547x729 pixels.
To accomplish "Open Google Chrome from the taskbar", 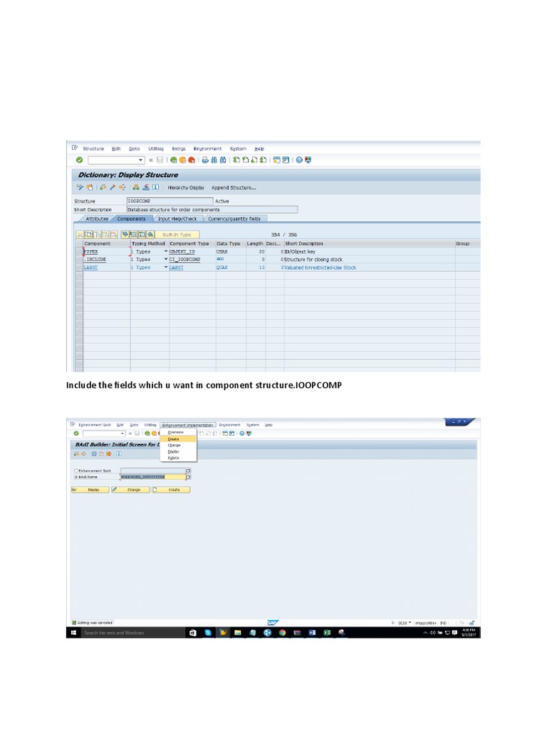I will [x=282, y=633].
